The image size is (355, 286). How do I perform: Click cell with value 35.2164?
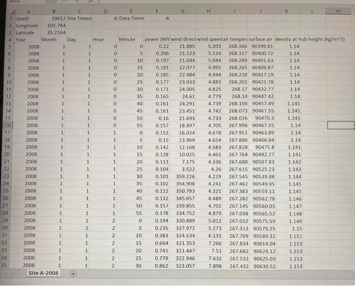pyautogui.click(x=53, y=33)
